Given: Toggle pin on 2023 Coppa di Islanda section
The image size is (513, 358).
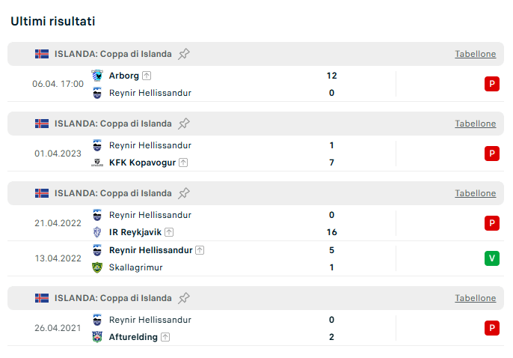Looking at the screenshot, I should coord(184,124).
